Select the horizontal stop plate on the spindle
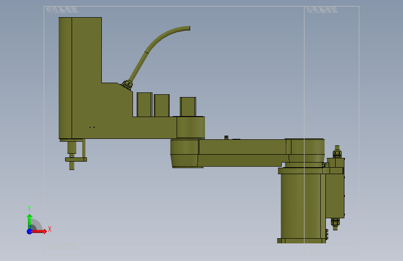 click(76, 160)
